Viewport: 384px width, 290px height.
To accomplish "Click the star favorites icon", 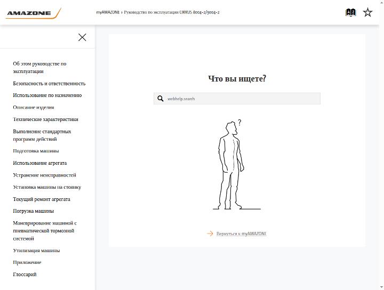I will coord(367,12).
